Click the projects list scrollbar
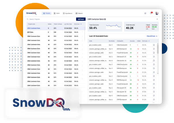Screen dimensions: 174x123 (85, 34)
